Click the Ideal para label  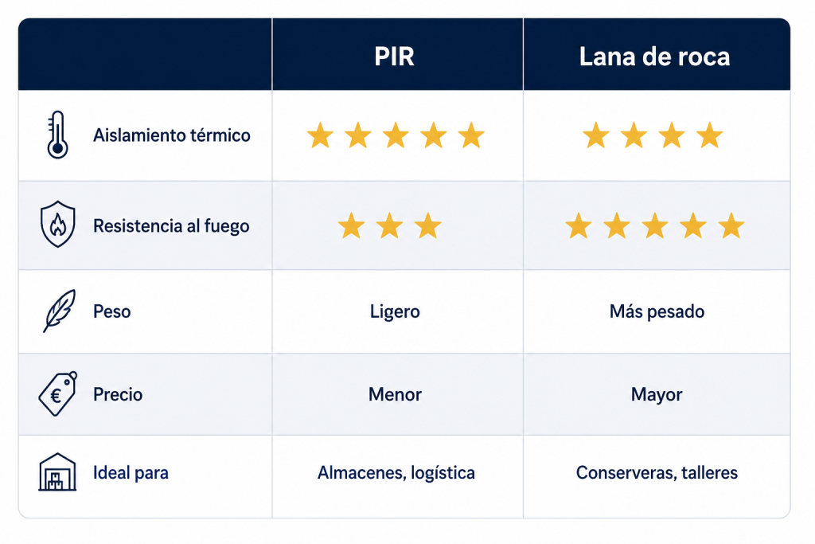[x=131, y=473]
